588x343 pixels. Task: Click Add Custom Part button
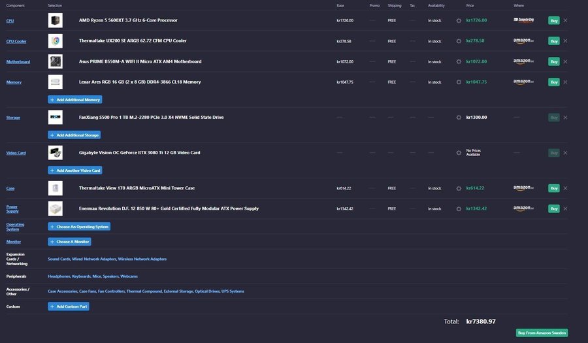[x=69, y=306]
